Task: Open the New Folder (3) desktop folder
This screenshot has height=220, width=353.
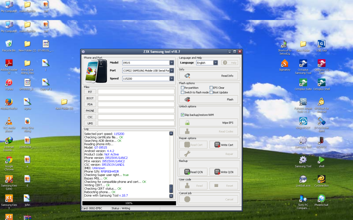Action: (x=64, y=104)
